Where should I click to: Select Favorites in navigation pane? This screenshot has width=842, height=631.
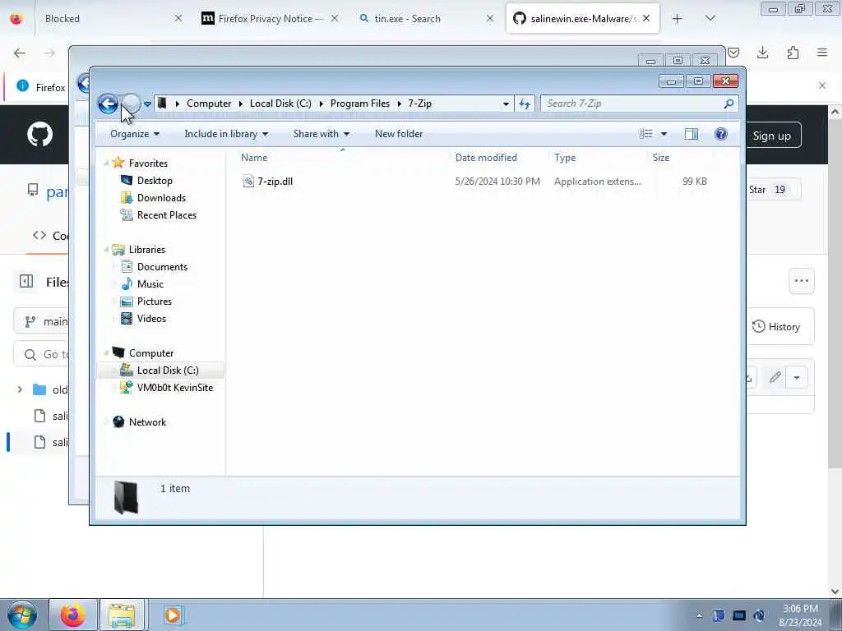tap(148, 164)
